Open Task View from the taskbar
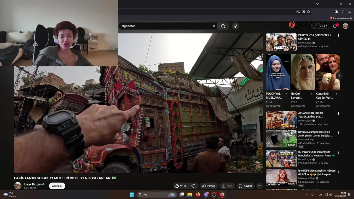 point(182,195)
